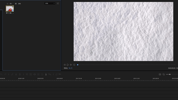Click the trash delete icon
Viewport: 178px width, 100px height.
[x=20, y=74]
